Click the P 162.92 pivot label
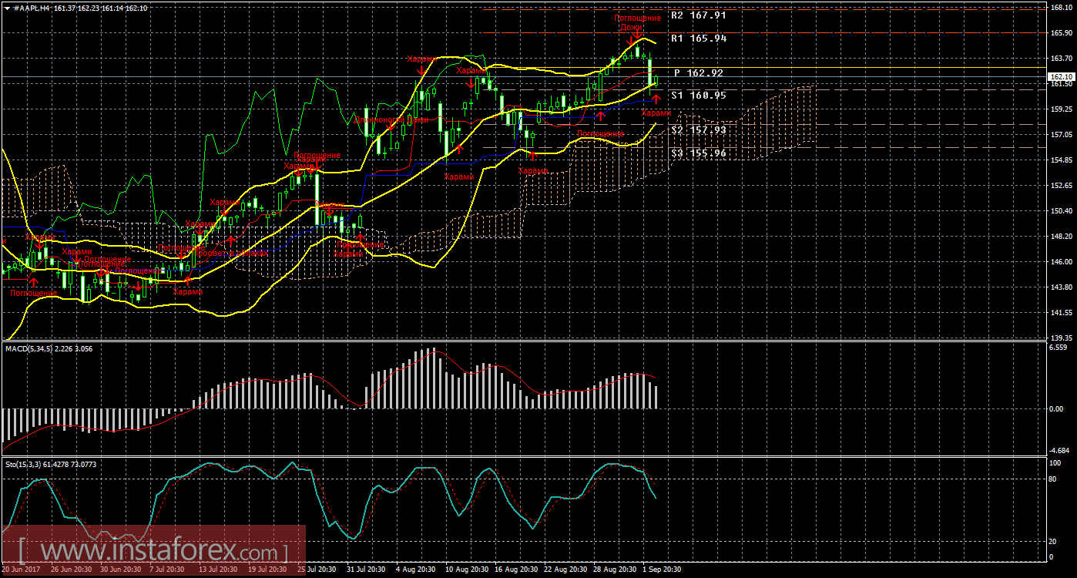Screen dimensions: 1077x578 point(698,73)
